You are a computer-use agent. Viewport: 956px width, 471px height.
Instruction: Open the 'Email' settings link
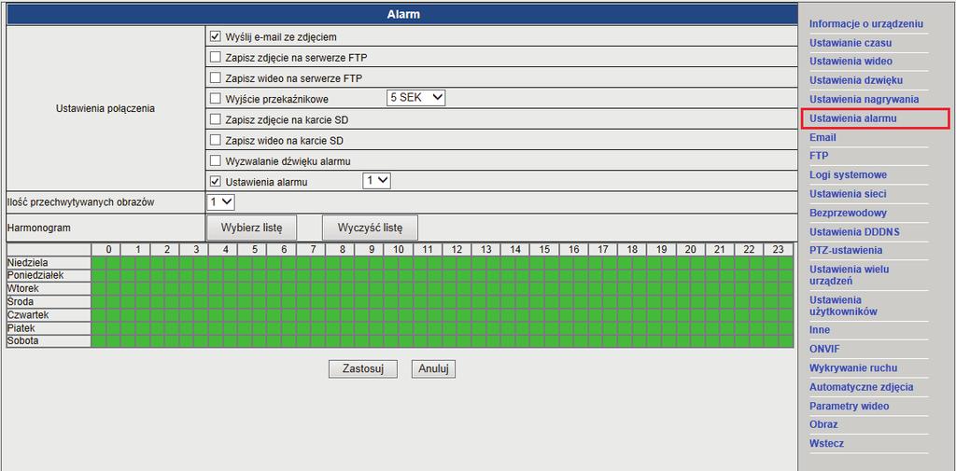[x=822, y=138]
